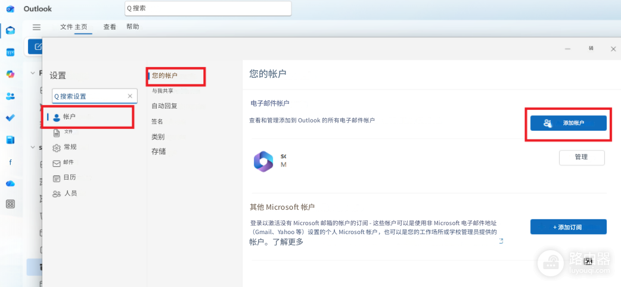Open 自动回复 sub-section

[164, 106]
